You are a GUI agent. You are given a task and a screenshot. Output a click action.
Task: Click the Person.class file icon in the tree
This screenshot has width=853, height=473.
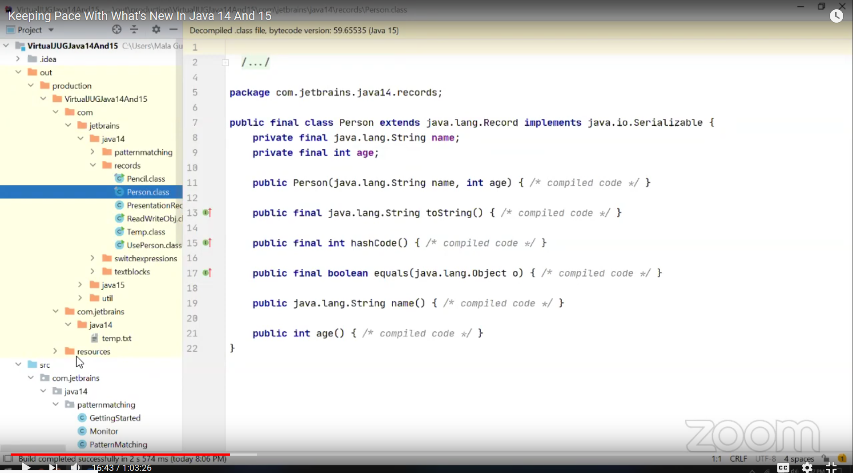pos(119,192)
